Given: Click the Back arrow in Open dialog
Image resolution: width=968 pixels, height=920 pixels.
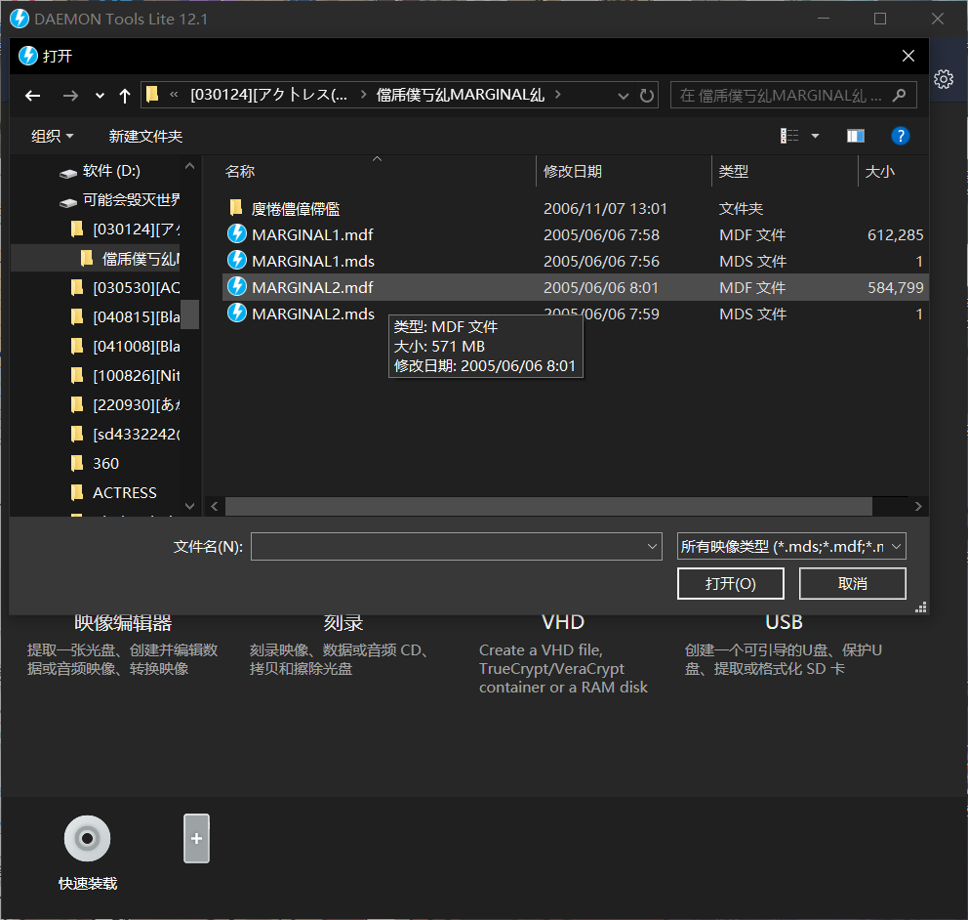Looking at the screenshot, I should coord(33,96).
